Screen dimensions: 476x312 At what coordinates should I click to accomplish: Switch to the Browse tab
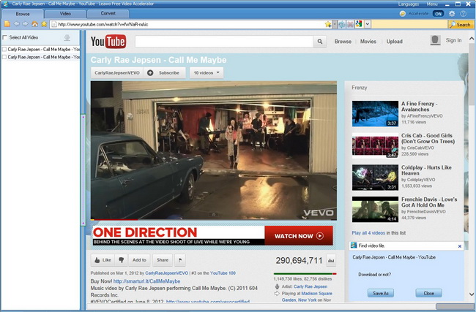point(23,14)
